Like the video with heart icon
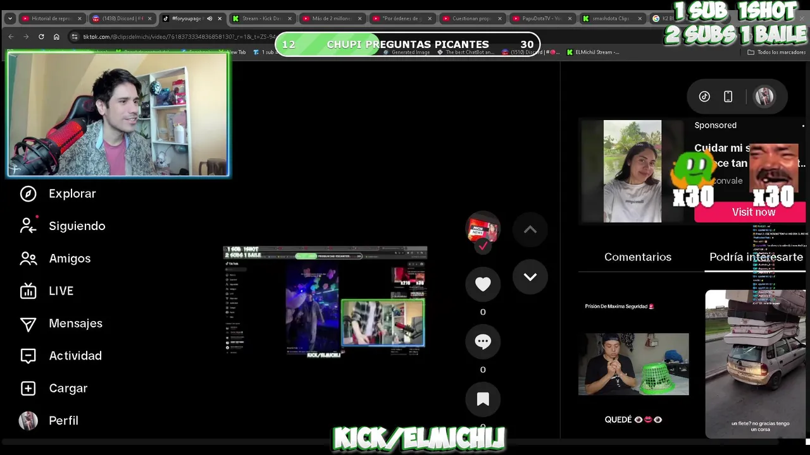810x455 pixels. pyautogui.click(x=483, y=284)
